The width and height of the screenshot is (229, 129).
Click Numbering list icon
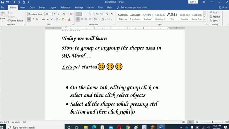[84, 14]
